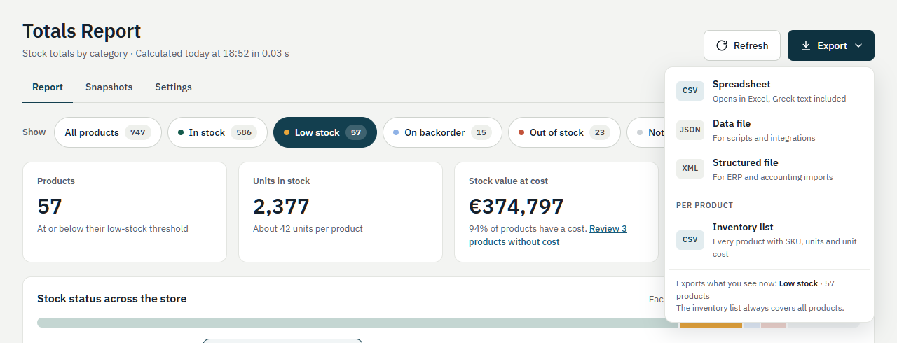Click the Totals Report heading
Image resolution: width=897 pixels, height=343 pixels.
[82, 31]
